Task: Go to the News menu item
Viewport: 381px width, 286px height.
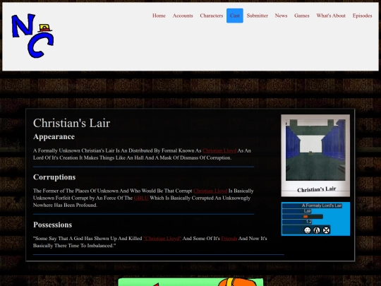Action: 281,16
